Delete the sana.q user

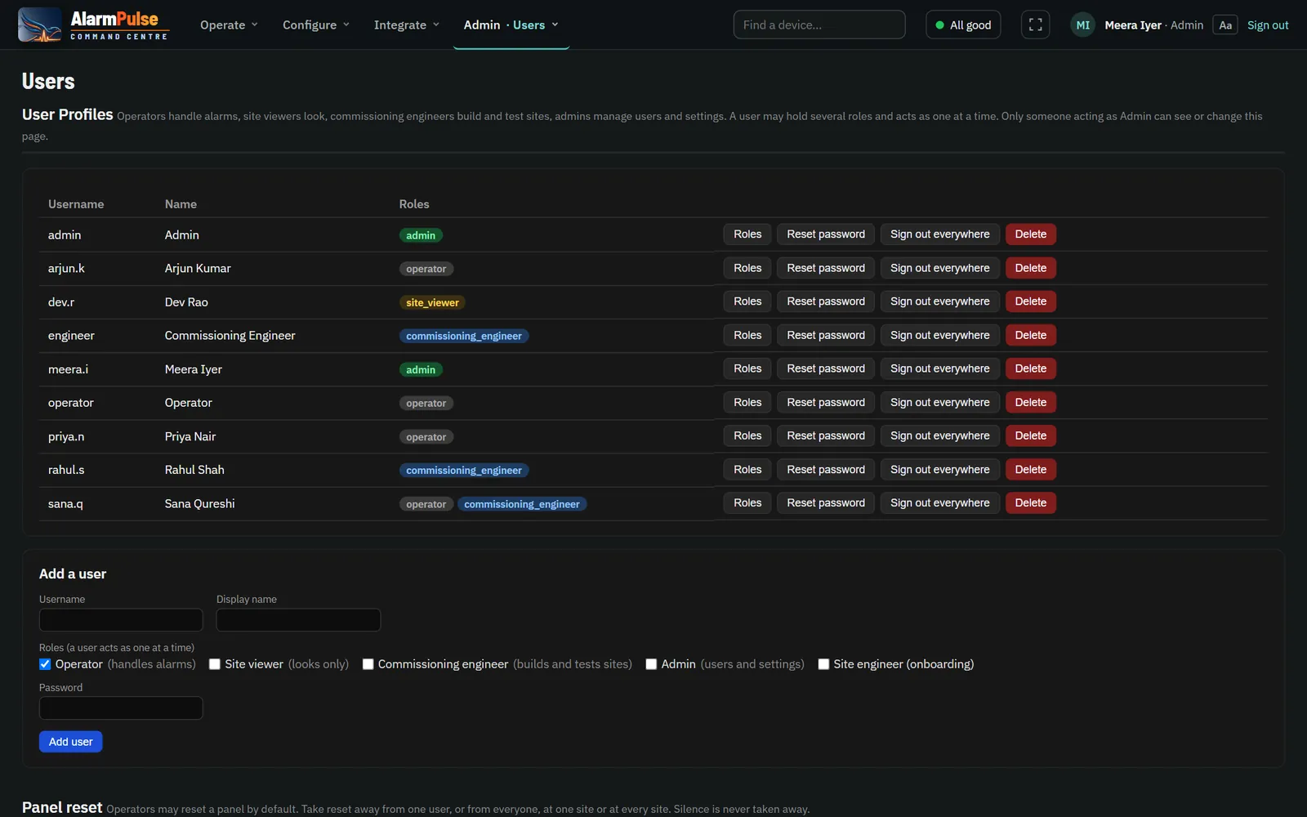[1030, 503]
